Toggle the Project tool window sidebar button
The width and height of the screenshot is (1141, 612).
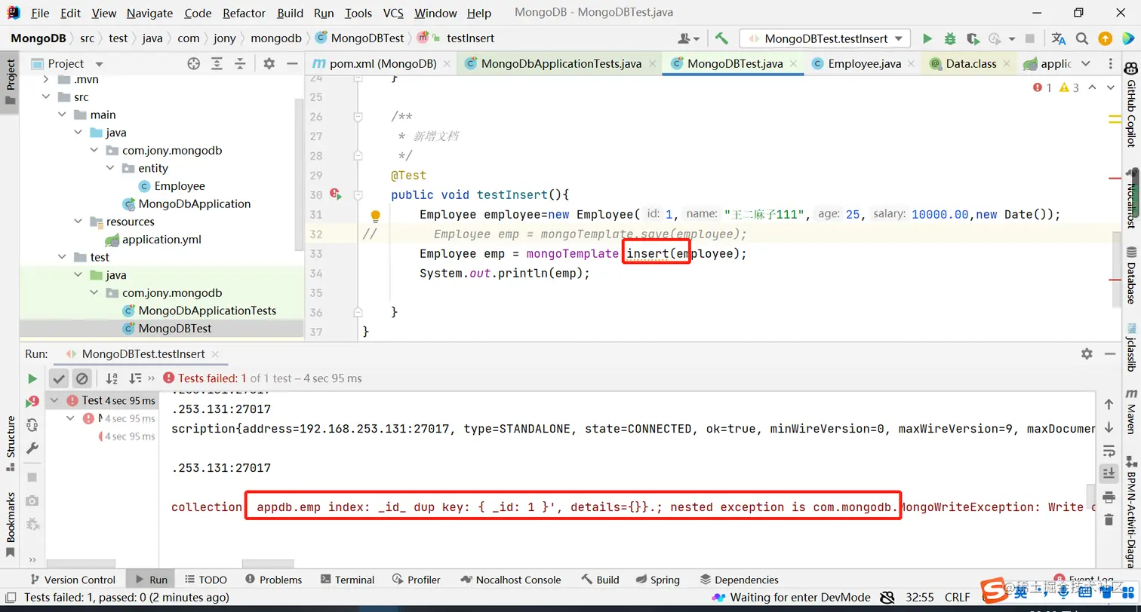coord(10,83)
